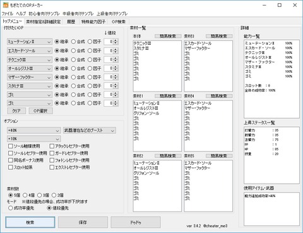Viewport: 303px width, 233px height.
Task: Open the テクニックIII OP dropdown
Action: click(x=29, y=60)
